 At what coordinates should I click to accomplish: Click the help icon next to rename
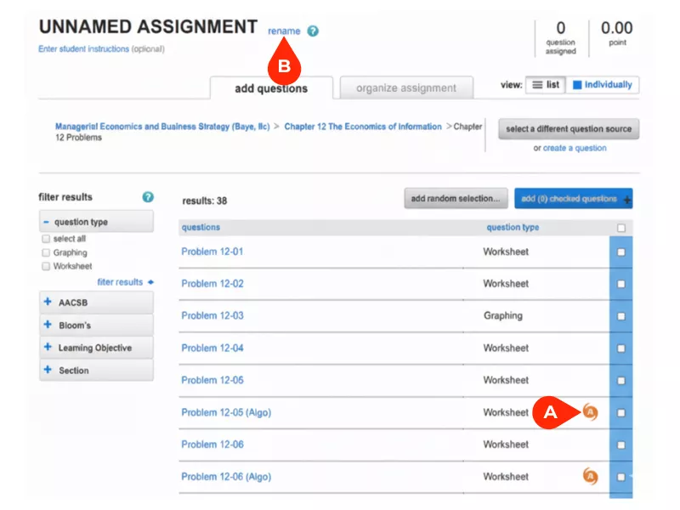click(x=313, y=30)
